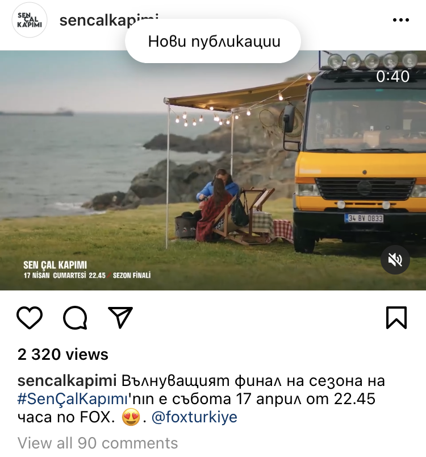Tap the SEN ÇAL KAPIMI video overlay title
The height and width of the screenshot is (457, 426).
tap(55, 265)
